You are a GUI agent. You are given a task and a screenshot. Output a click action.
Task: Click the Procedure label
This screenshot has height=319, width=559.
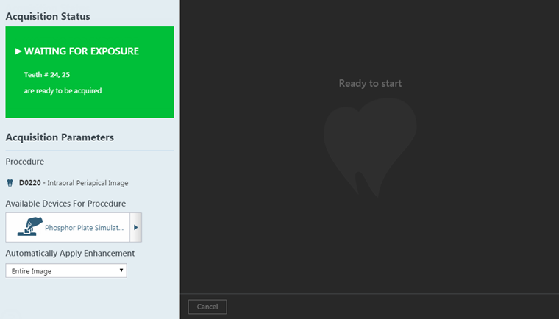pos(25,162)
